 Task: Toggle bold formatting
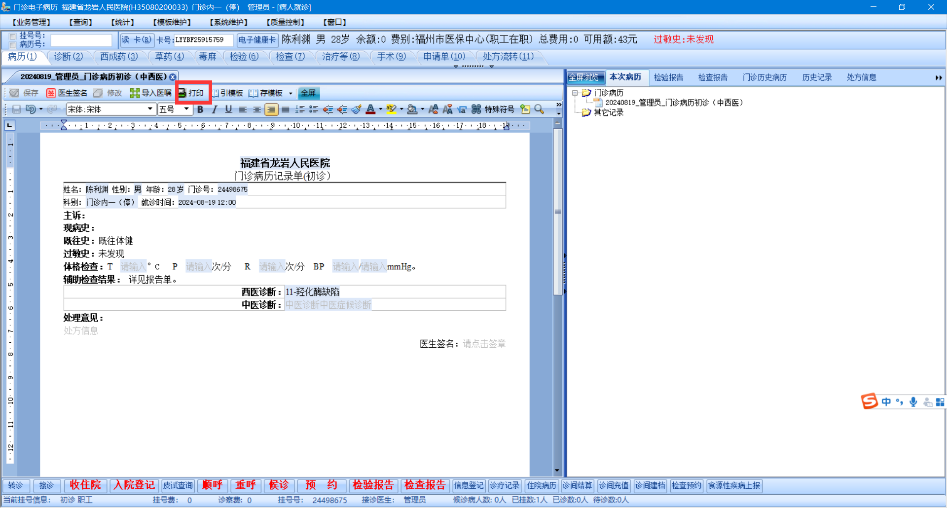point(200,109)
